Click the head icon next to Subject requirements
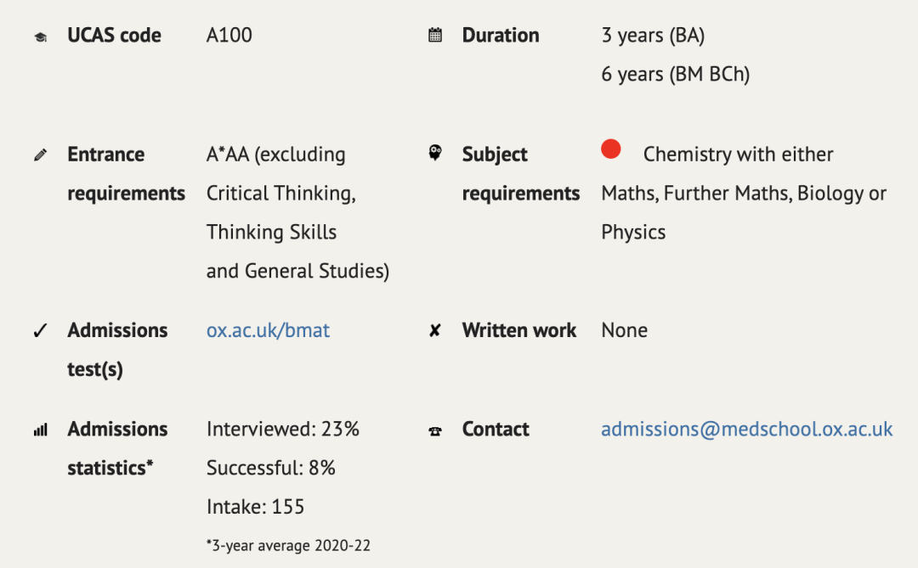The image size is (918, 568). (435, 153)
